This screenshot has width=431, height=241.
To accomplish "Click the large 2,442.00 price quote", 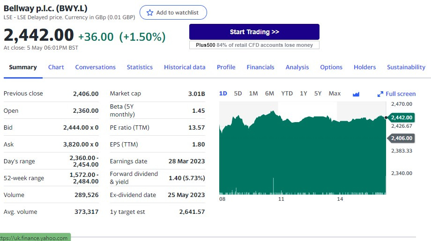I will pyautogui.click(x=39, y=35).
